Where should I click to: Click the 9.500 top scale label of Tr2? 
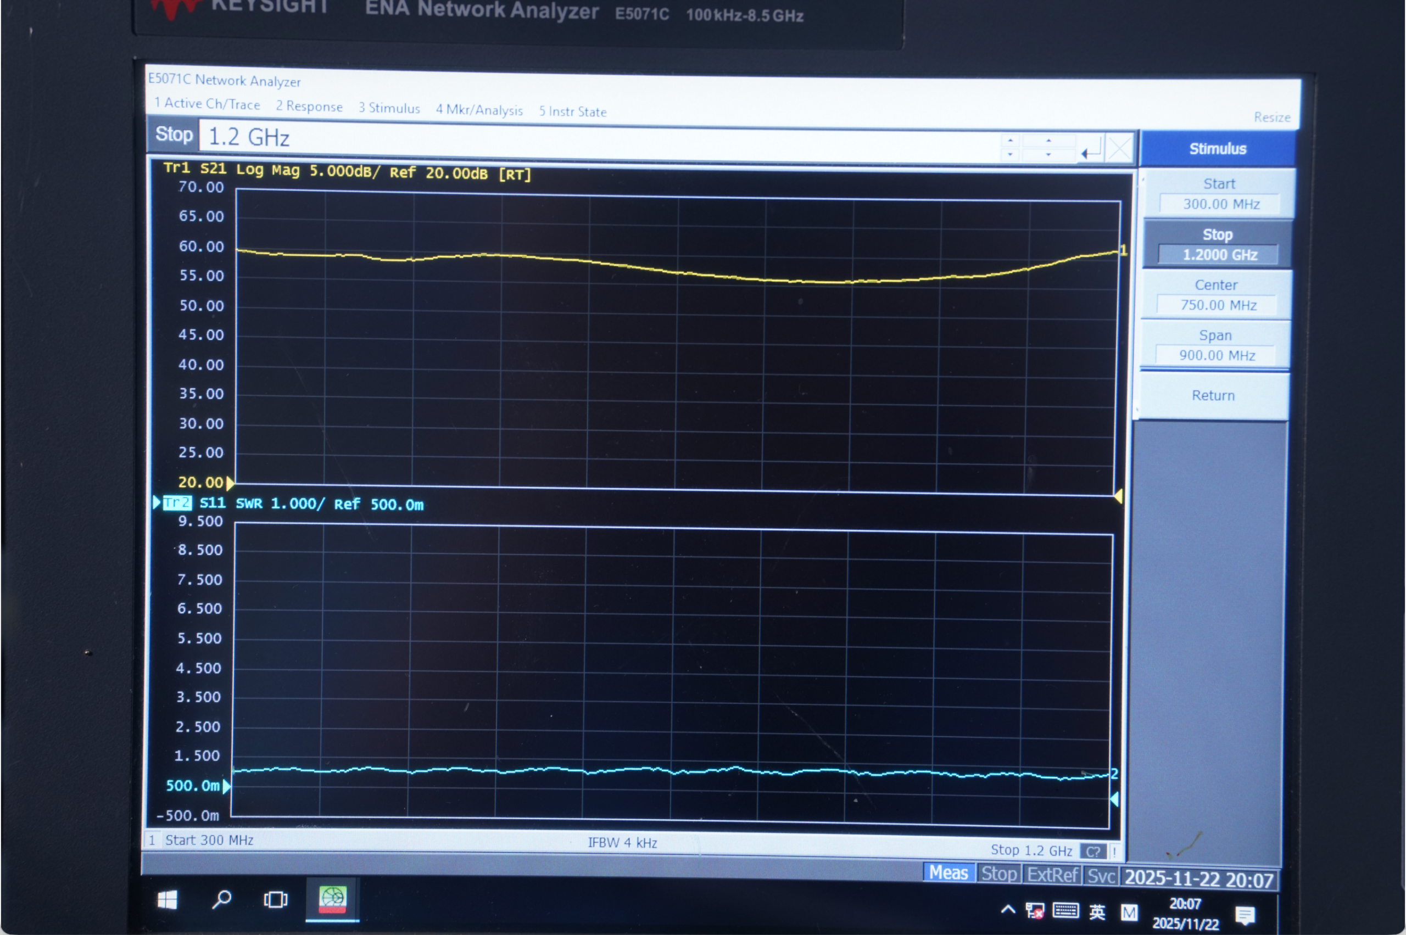(200, 522)
